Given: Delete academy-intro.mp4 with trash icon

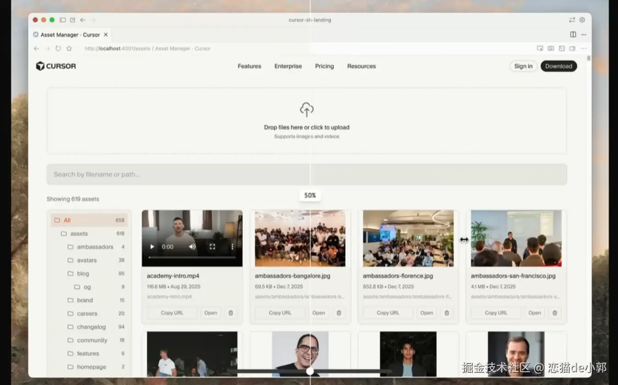Looking at the screenshot, I should click(x=231, y=313).
